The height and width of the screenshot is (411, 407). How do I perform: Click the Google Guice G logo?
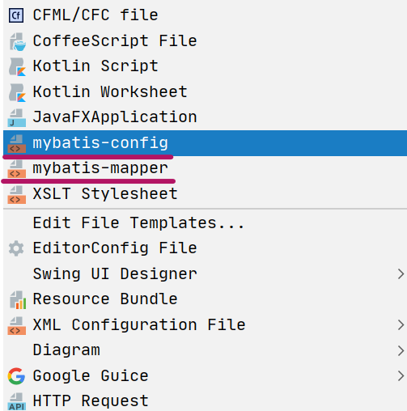point(16,375)
